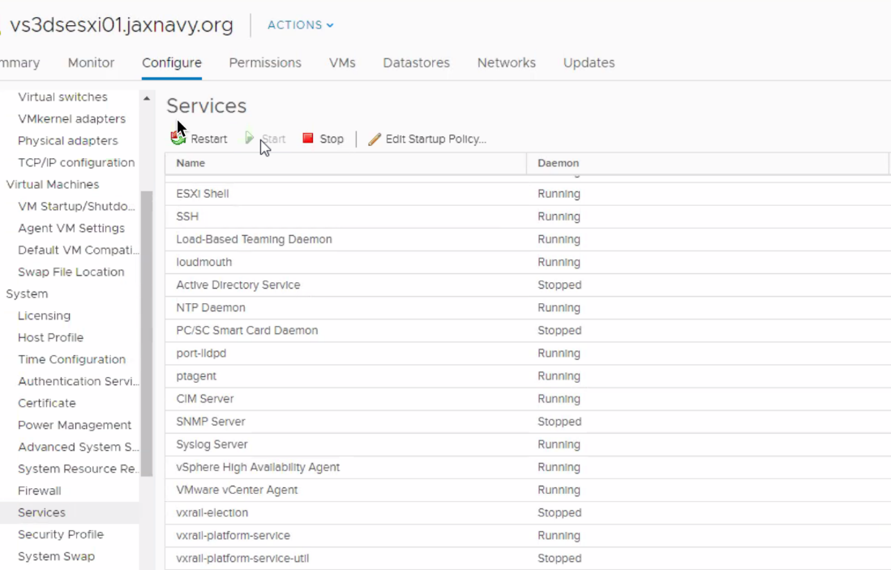
Task: Select PC/SC Smart Card Daemon row
Action: [528, 330]
